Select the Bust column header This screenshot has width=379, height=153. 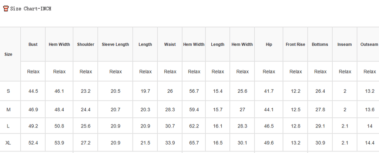33,44
